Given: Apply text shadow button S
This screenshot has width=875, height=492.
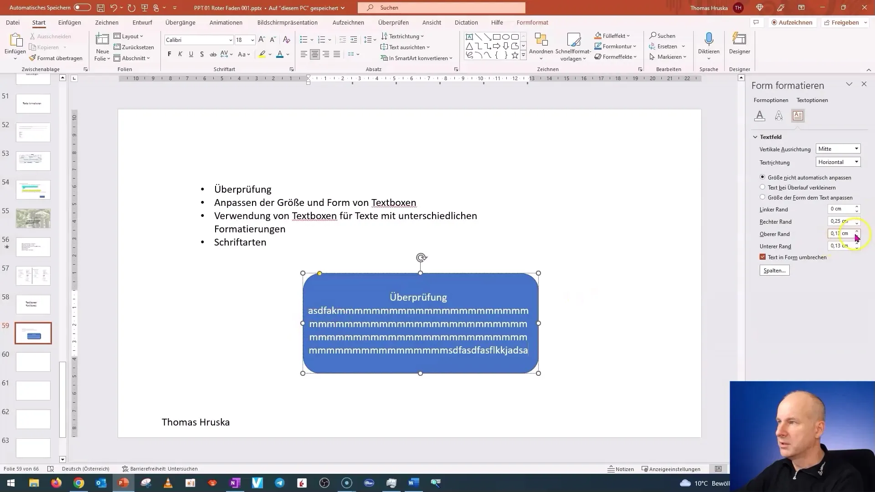Looking at the screenshot, I should coord(202,54).
